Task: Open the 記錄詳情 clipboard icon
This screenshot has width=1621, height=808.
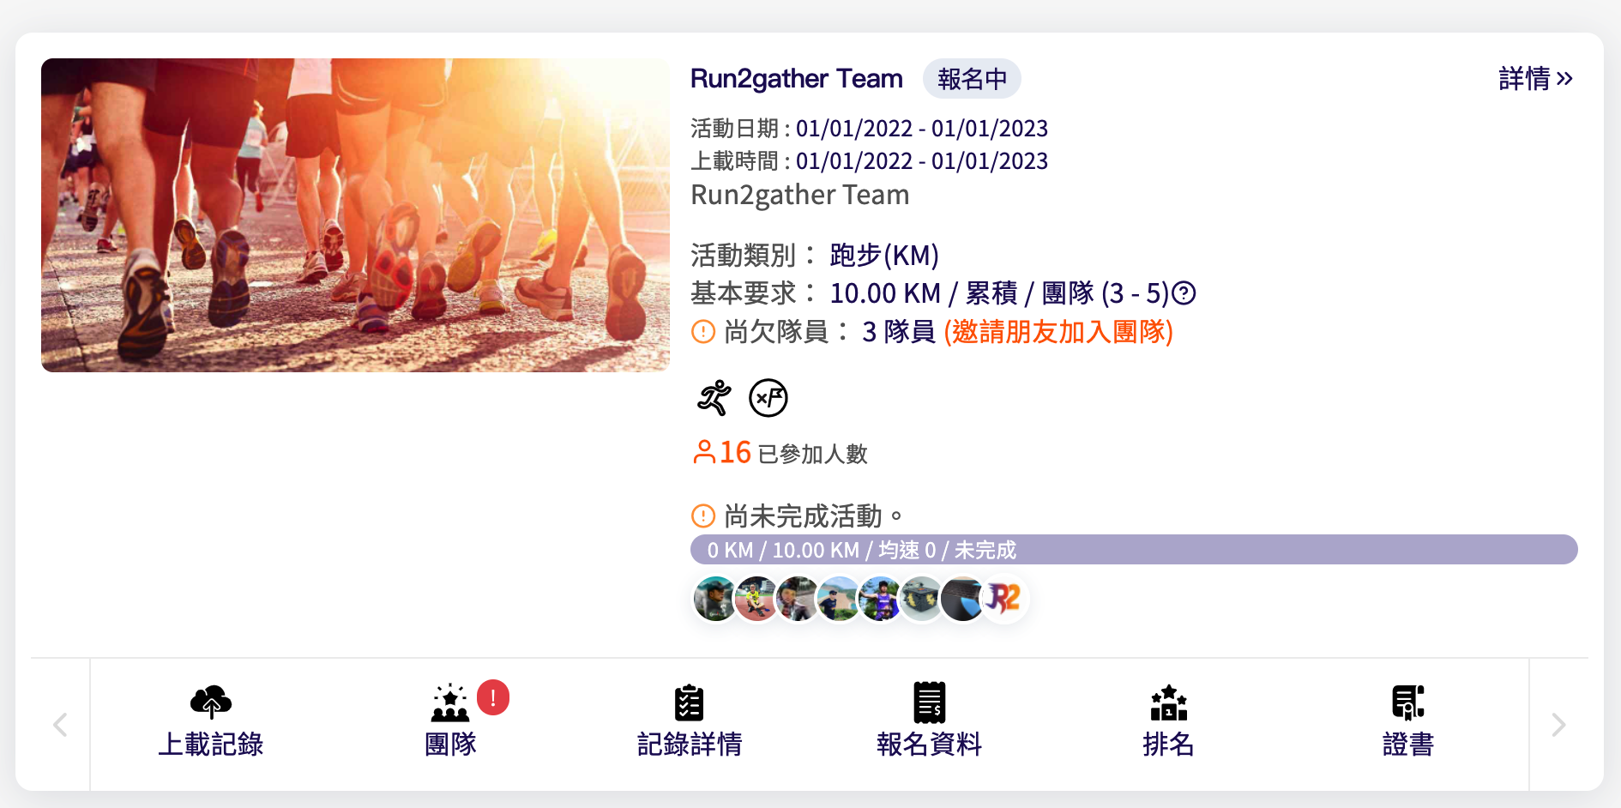Action: 689,702
